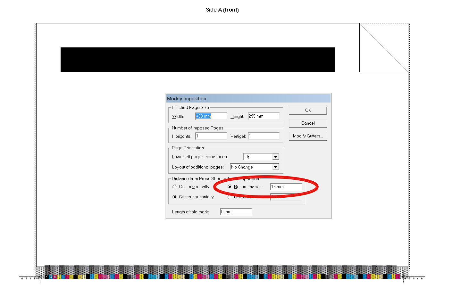Image resolution: width=452 pixels, height=297 pixels.
Task: Click the color control strip along the sheet bottom
Action: (x=222, y=276)
